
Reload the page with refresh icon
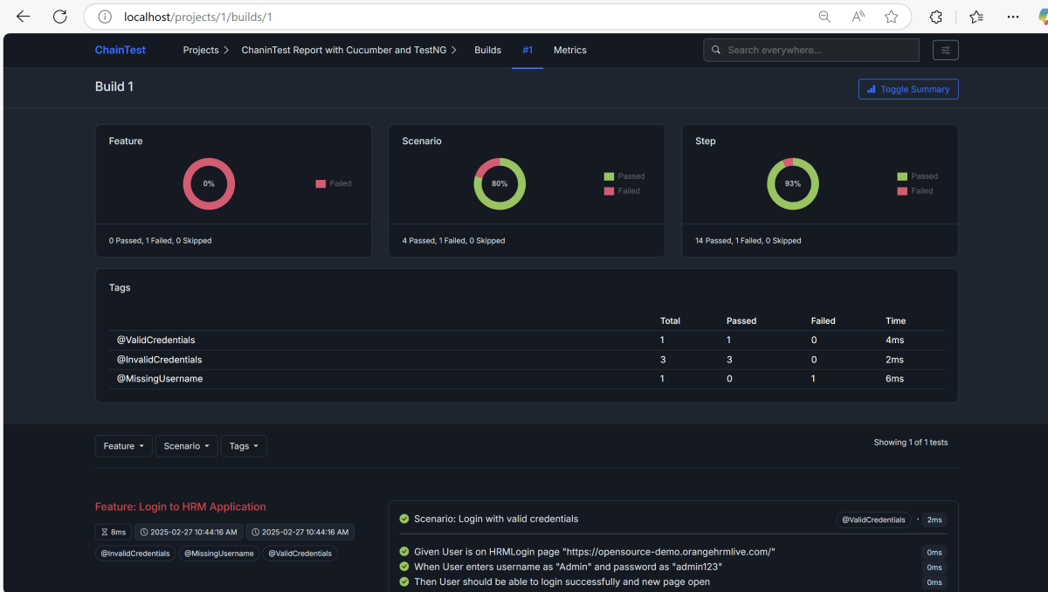coord(59,17)
